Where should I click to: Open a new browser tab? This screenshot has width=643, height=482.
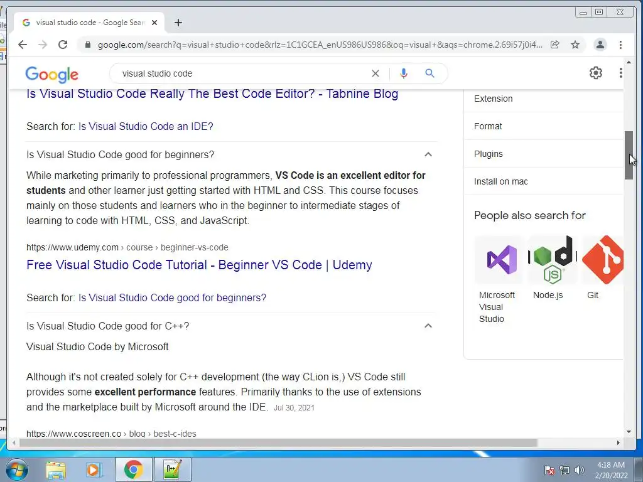click(178, 23)
